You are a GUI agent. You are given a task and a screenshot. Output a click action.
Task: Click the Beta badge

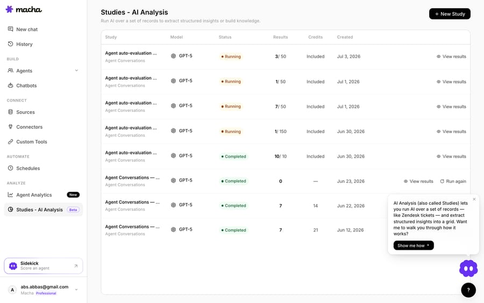click(x=73, y=210)
